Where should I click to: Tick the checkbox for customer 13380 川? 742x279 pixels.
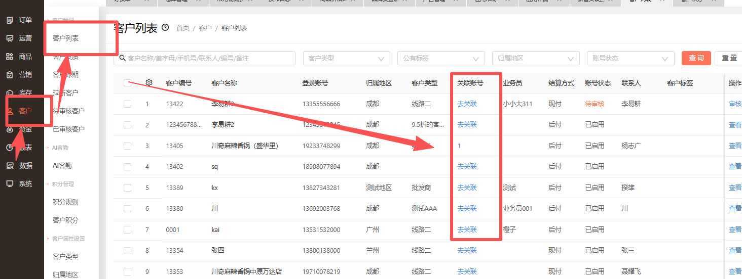coord(127,209)
